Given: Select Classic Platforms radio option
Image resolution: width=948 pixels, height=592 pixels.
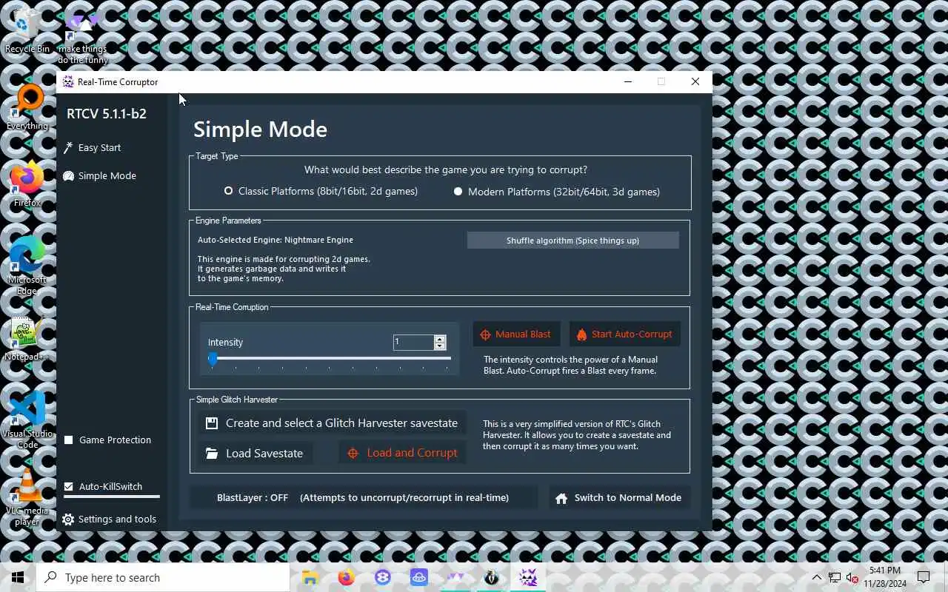Looking at the screenshot, I should point(321,191).
